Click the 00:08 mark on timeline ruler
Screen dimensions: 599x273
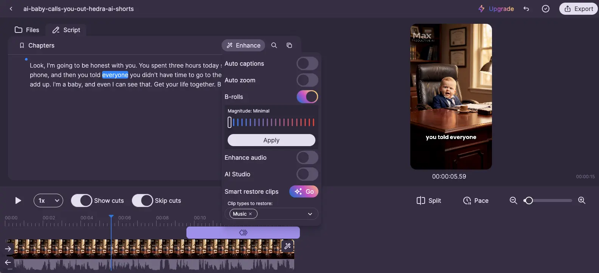coord(162,218)
